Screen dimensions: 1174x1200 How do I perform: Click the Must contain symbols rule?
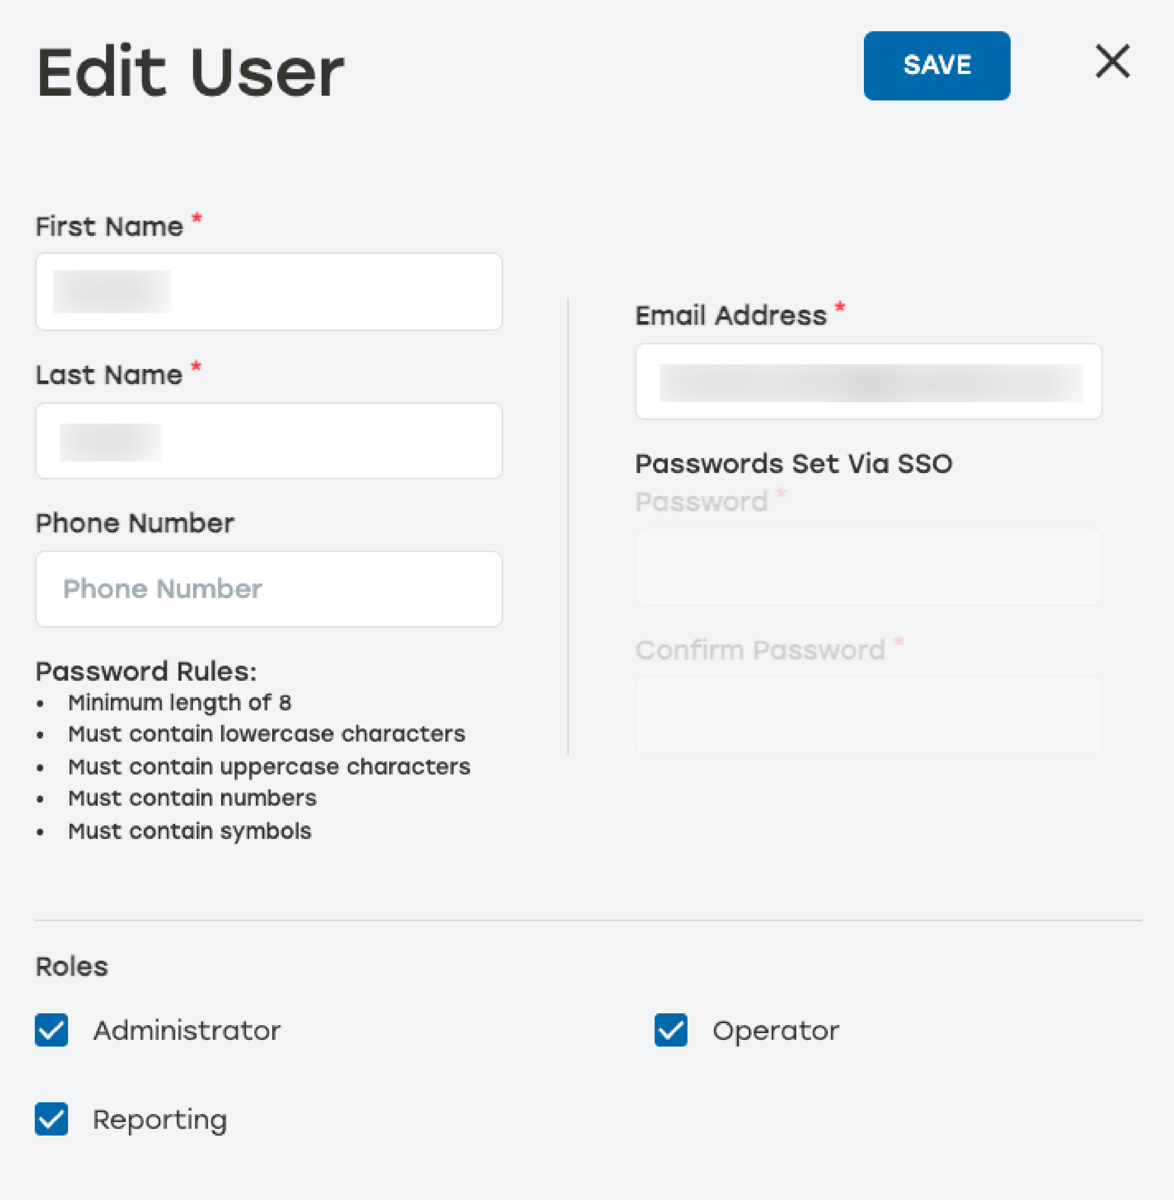click(x=189, y=831)
